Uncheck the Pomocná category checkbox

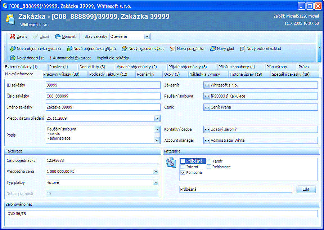[183, 173]
